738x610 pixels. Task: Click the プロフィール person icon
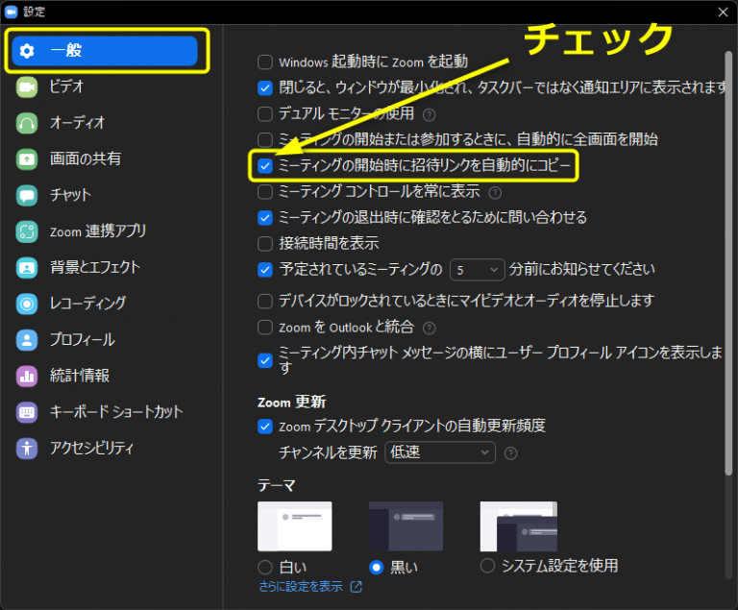[x=27, y=340]
